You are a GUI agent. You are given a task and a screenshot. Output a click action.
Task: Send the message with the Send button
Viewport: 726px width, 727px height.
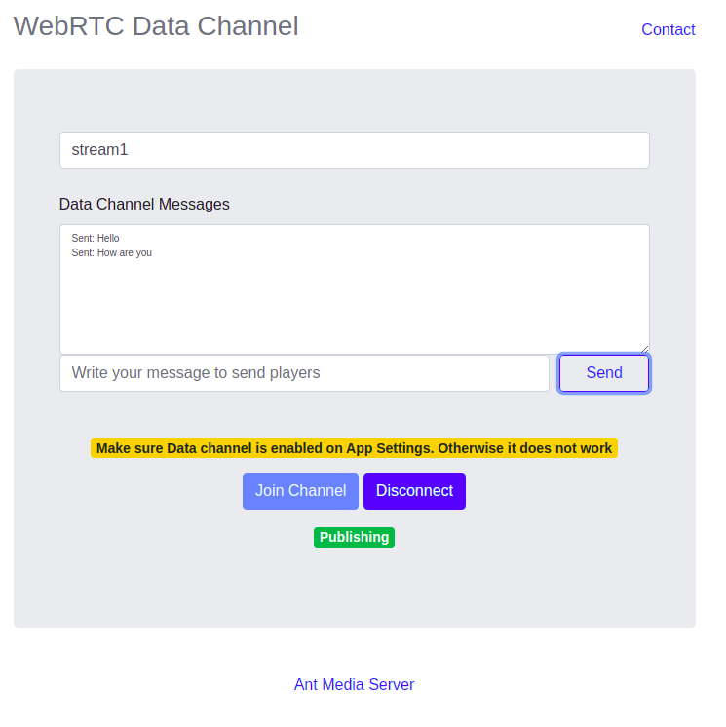(603, 373)
